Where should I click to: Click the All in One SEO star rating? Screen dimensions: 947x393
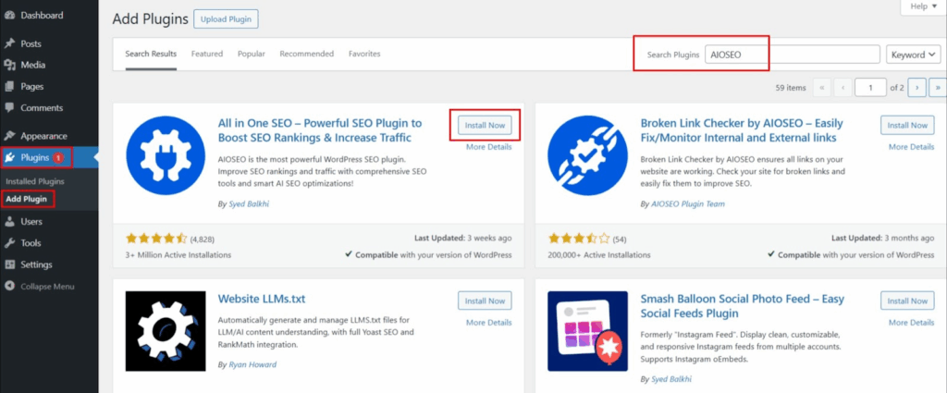click(157, 239)
